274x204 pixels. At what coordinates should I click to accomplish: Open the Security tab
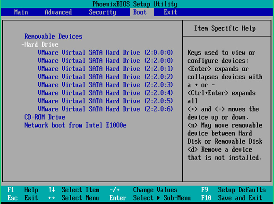pyautogui.click(x=102, y=12)
